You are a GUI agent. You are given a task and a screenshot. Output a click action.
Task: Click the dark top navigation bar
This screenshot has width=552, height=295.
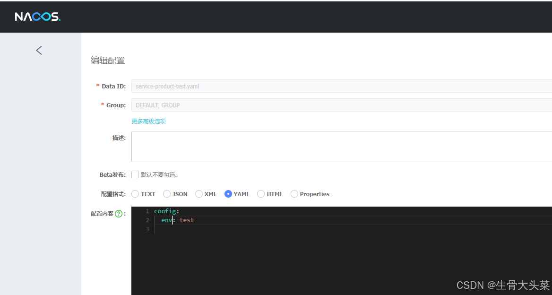tap(284, 16)
